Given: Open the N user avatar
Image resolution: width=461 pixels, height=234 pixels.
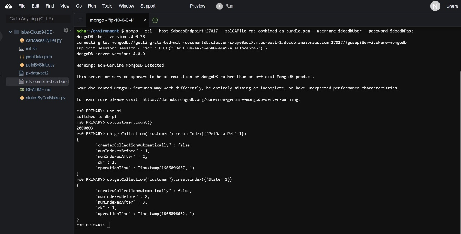Looking at the screenshot, I should coord(435,6).
